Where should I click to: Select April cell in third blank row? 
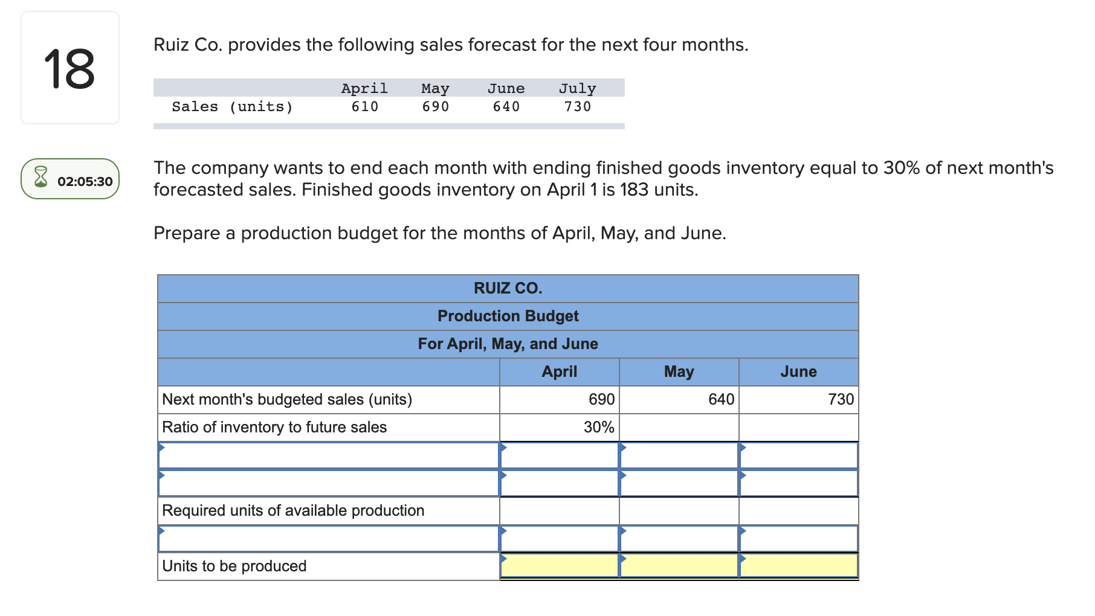pos(560,539)
